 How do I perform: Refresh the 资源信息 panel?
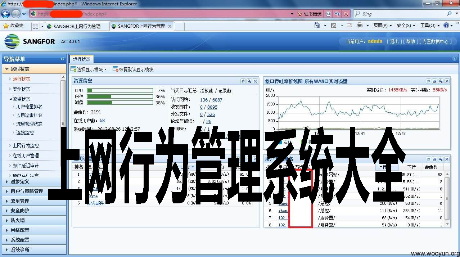(x=244, y=81)
